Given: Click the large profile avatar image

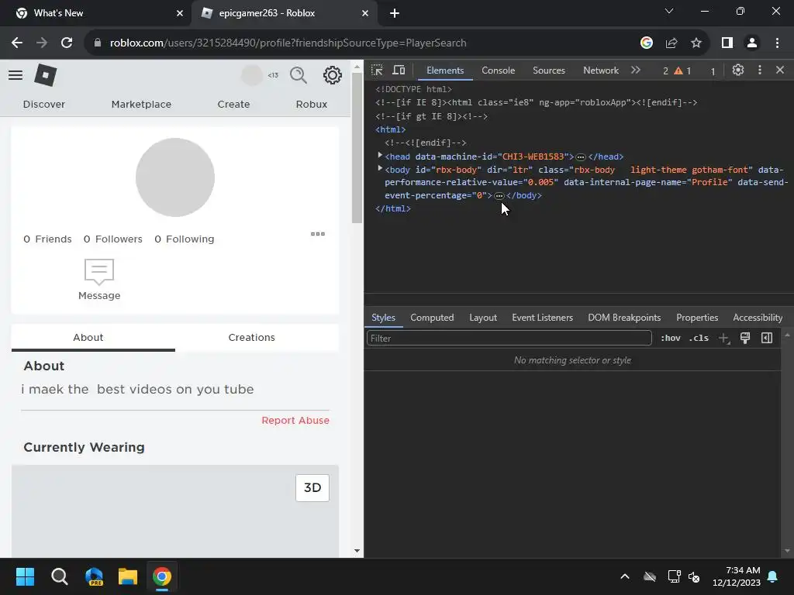Looking at the screenshot, I should click(175, 177).
